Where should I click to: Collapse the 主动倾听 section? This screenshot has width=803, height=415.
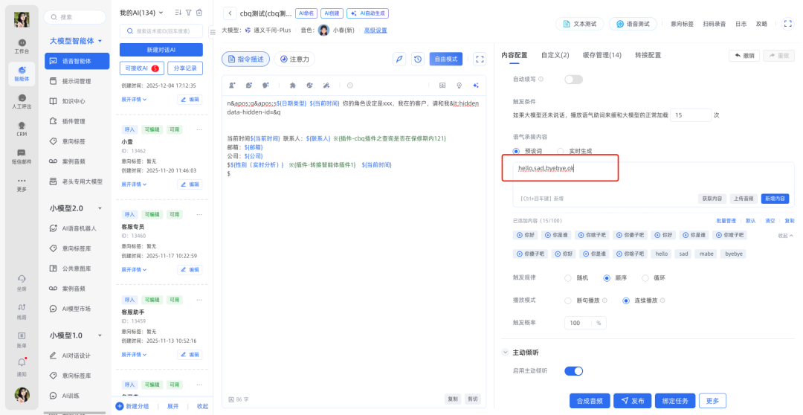506,353
